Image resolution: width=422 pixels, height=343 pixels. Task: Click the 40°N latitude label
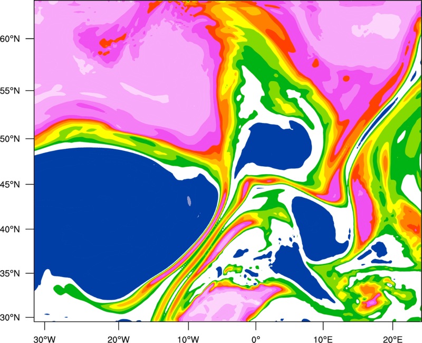point(10,230)
